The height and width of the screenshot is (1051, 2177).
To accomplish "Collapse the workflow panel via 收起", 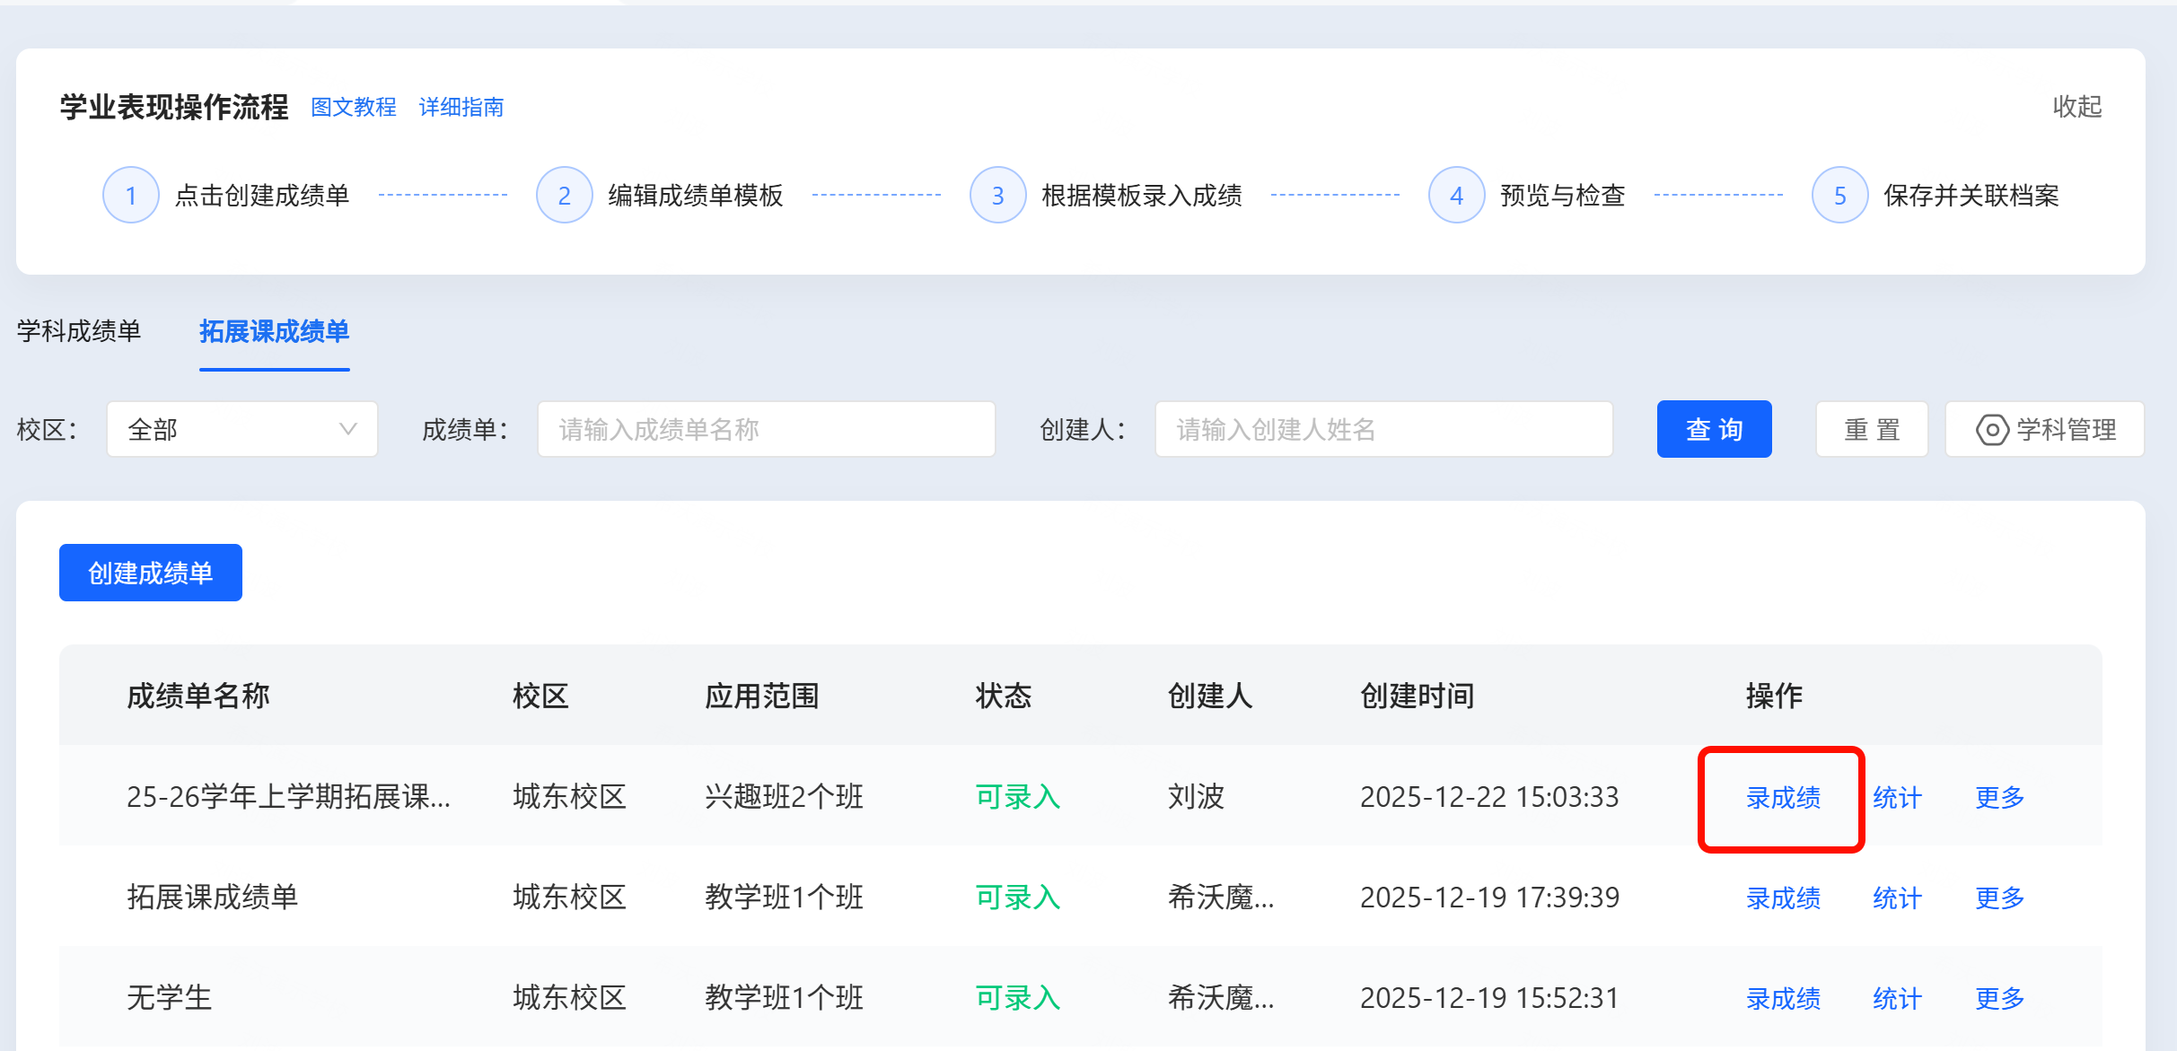I will [x=2076, y=107].
